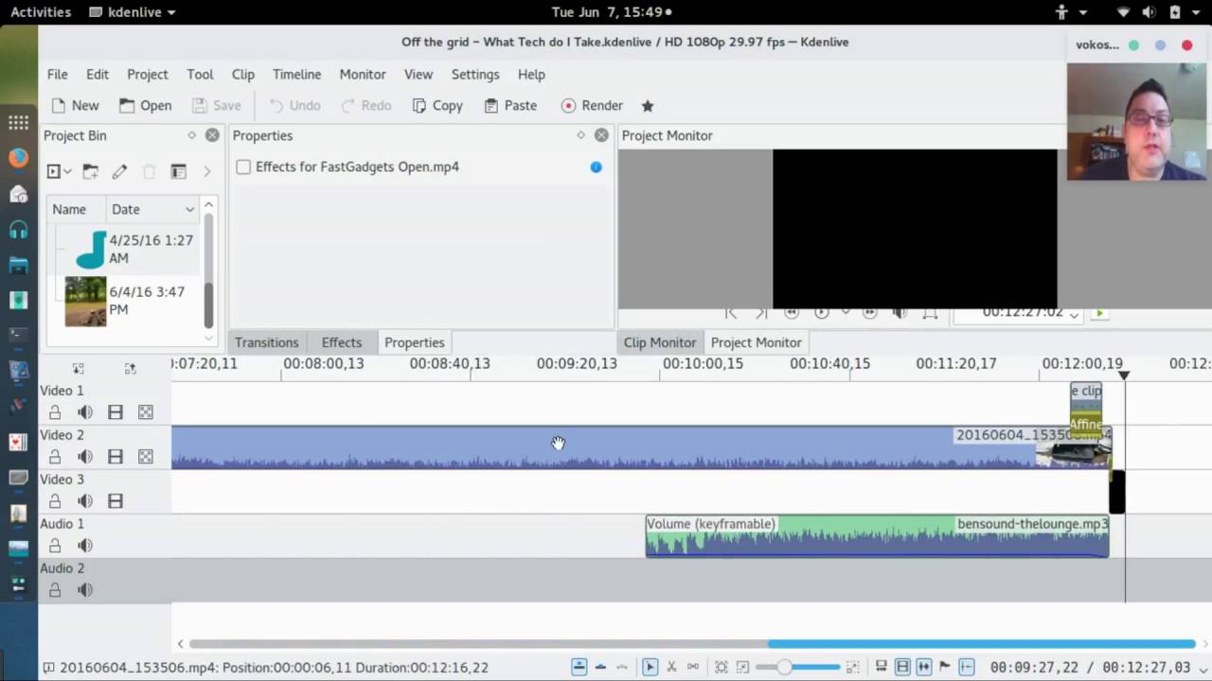The width and height of the screenshot is (1212, 681).
Task: Click the Affine transition clip on Video 1
Action: coord(1086,424)
